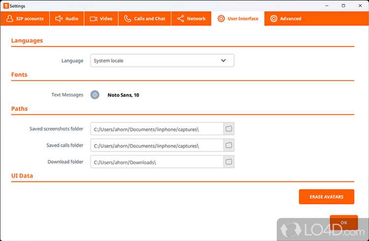Minimize the Settings window
Image resolution: width=369 pixels, height=241 pixels.
pyautogui.click(x=327, y=6)
